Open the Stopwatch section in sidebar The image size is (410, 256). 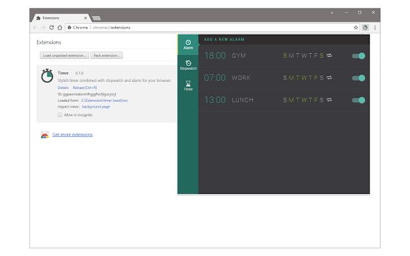coord(188,65)
